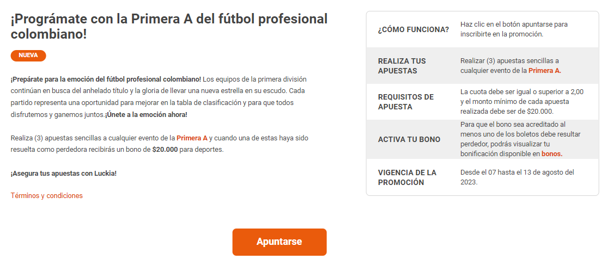Click the promotion dates text for agosto 2023

pos(517,177)
